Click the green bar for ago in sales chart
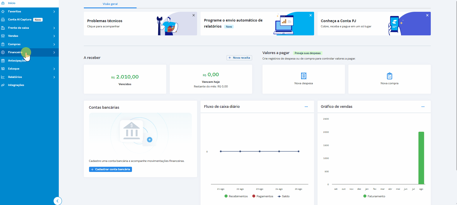 [x=421, y=158]
